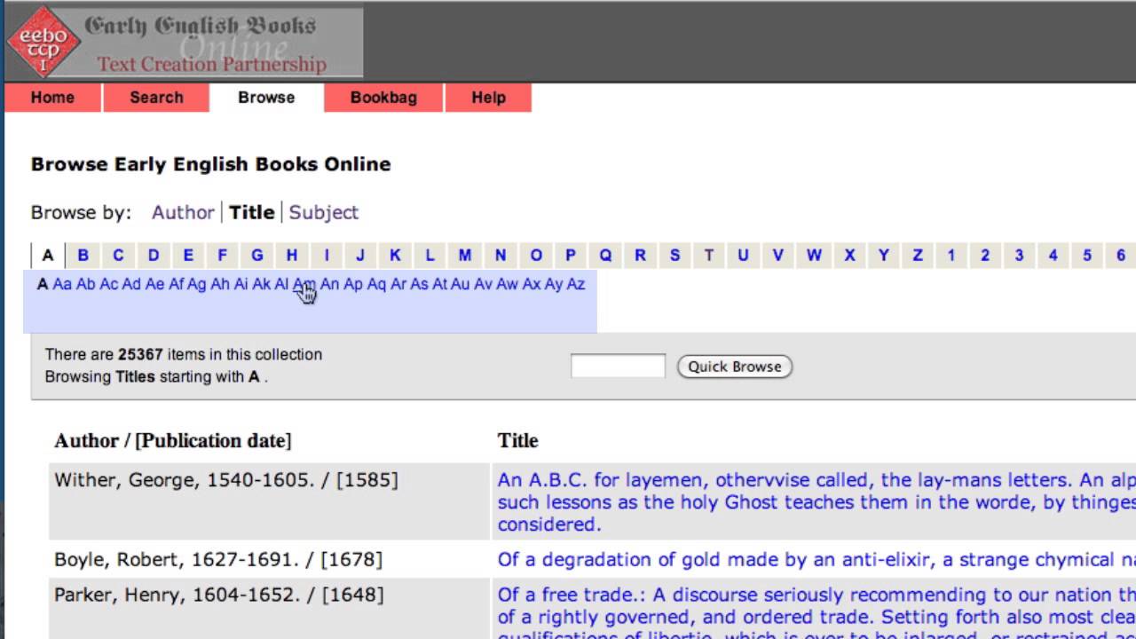The width and height of the screenshot is (1136, 639).
Task: Narrow titles to the Ac sub-index
Action: (108, 284)
